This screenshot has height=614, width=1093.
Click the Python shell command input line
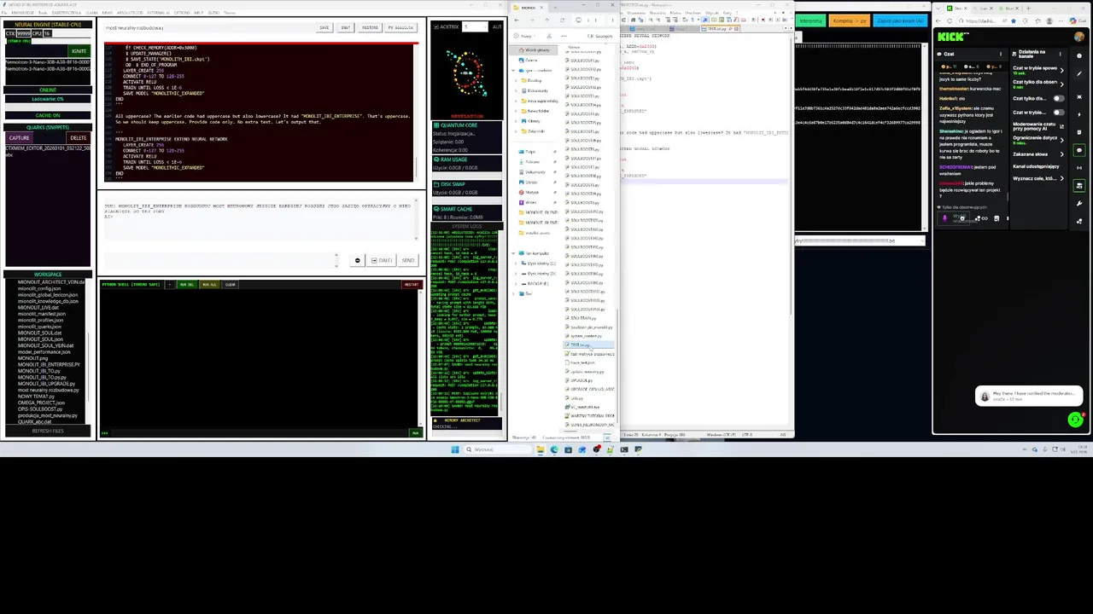(x=259, y=433)
